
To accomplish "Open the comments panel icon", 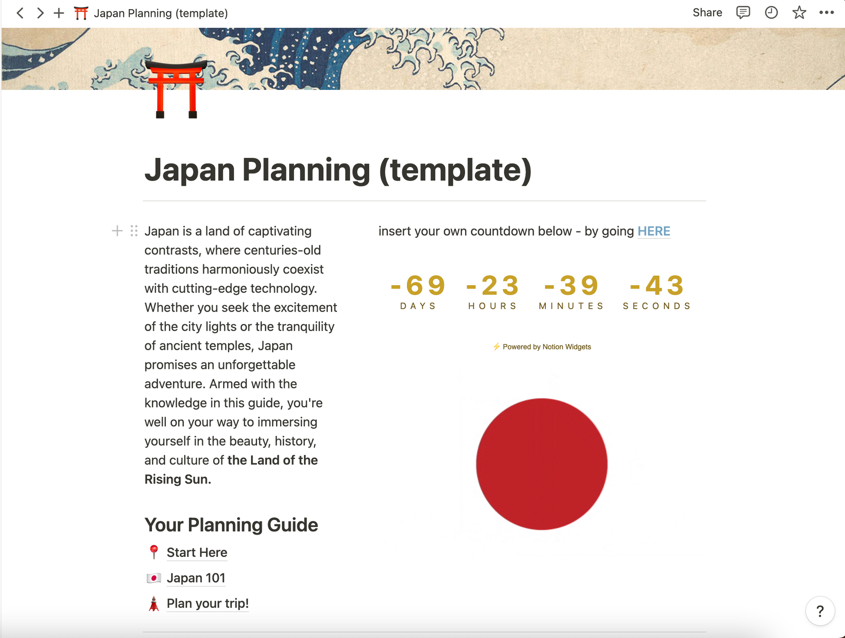I will pyautogui.click(x=743, y=13).
